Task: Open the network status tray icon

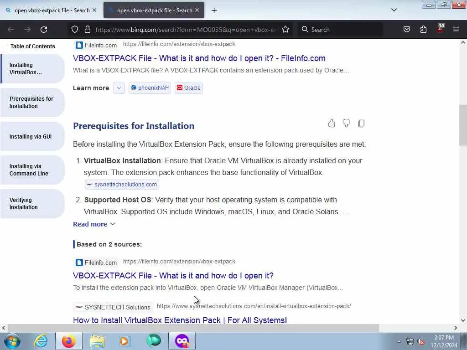Action: click(410, 342)
